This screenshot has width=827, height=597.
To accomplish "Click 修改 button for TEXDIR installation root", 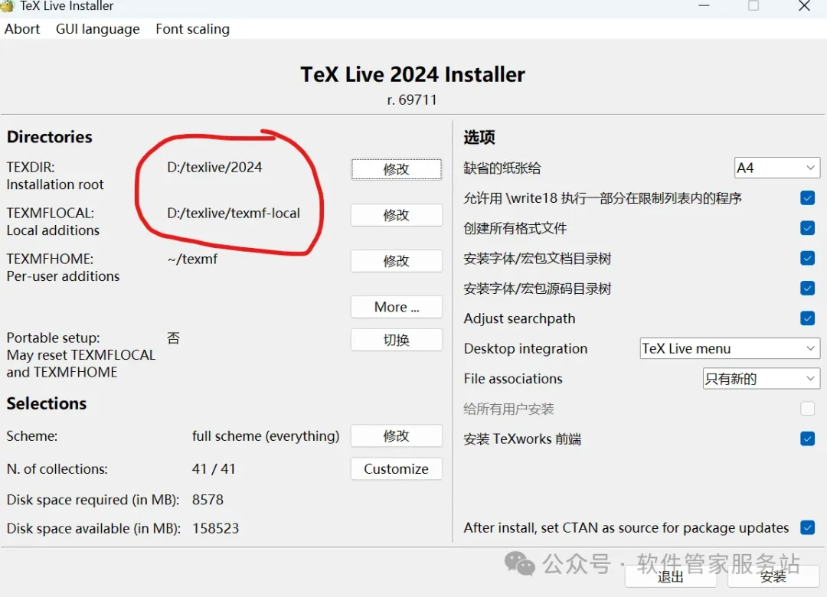I will point(397,169).
